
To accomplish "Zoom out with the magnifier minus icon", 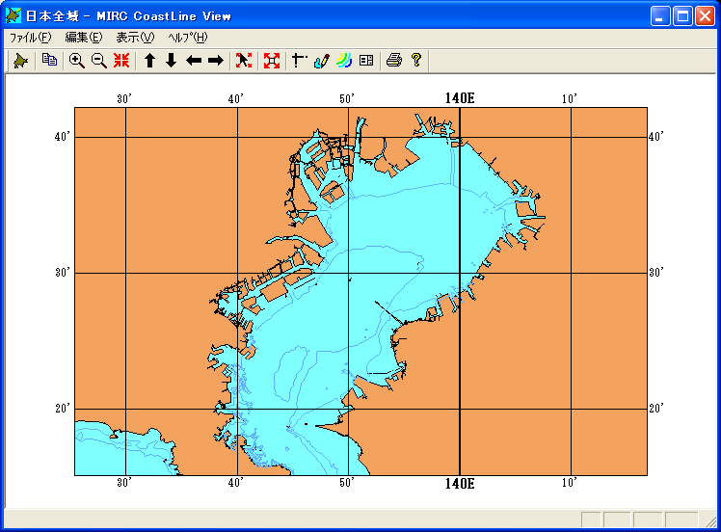I will pos(98,61).
